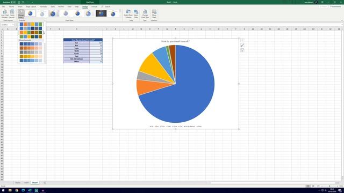
Task: Click the 'Car' cell in the table
Action: (x=76, y=43)
